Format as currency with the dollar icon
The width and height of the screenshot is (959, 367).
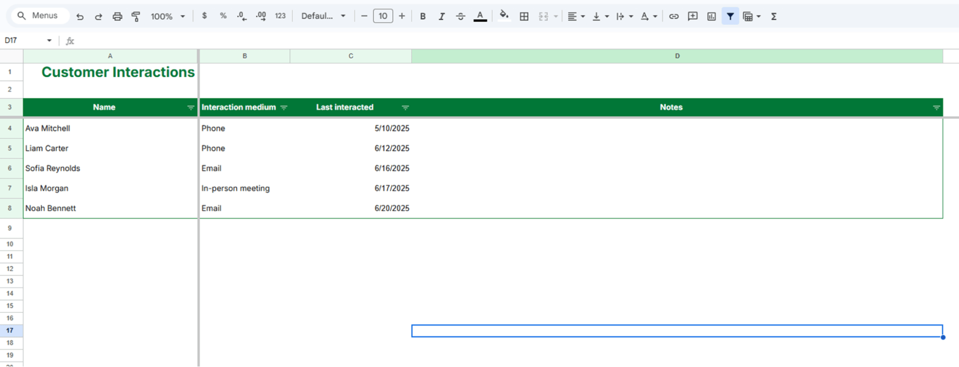point(204,16)
